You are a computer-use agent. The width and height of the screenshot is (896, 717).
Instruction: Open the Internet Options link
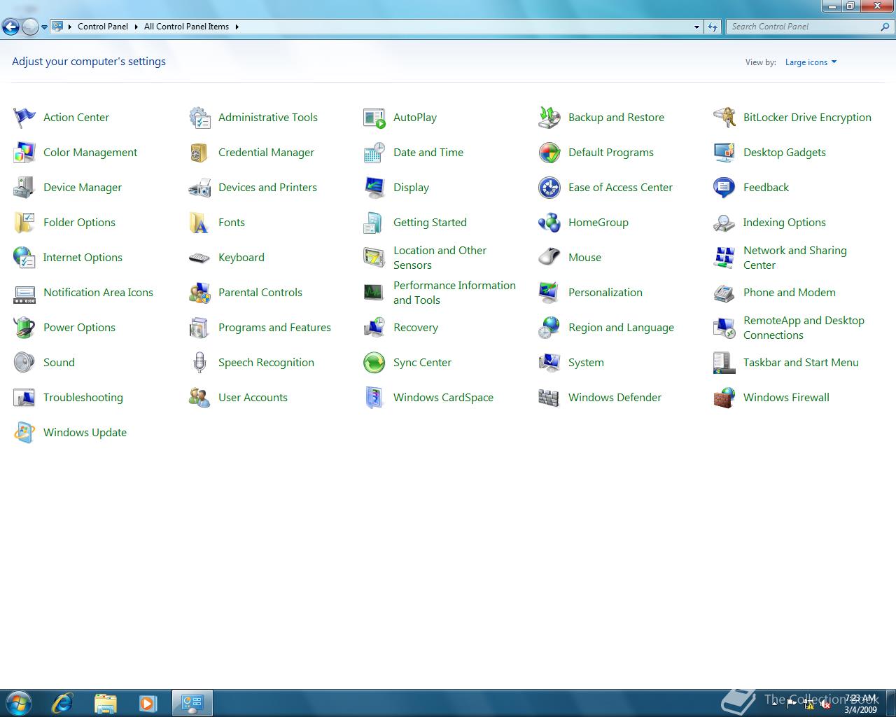point(83,258)
